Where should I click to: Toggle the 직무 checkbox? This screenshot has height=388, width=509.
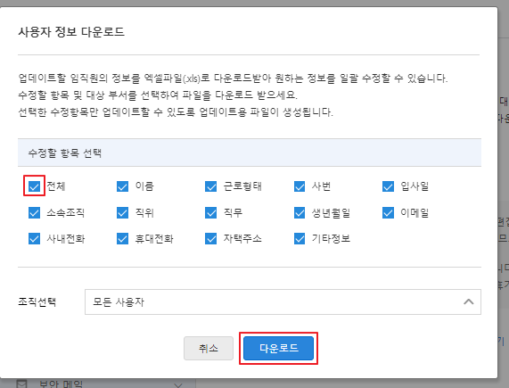[211, 212]
